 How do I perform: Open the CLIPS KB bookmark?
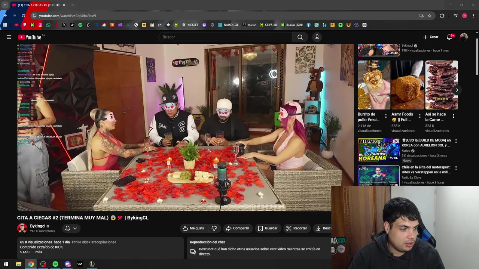click(268, 25)
